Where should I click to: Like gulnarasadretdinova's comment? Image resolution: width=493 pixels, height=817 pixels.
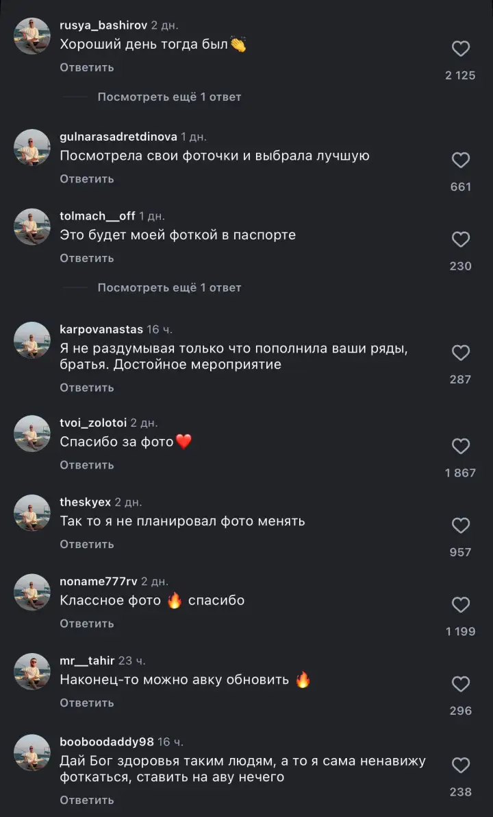(x=460, y=160)
